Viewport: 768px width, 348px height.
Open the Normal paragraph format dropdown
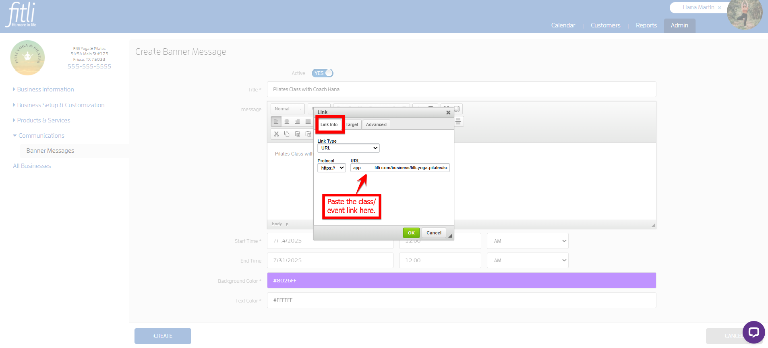click(x=288, y=109)
